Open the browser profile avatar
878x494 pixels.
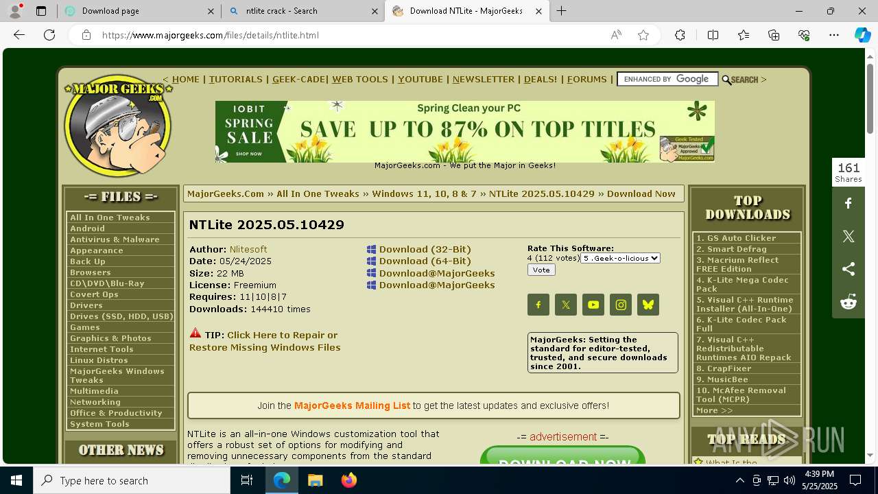(15, 11)
